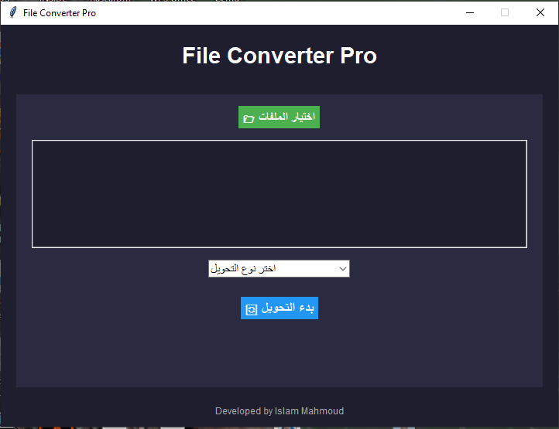The height and width of the screenshot is (429, 559).
Task: Click inside the empty selected files list box
Action: (x=279, y=194)
